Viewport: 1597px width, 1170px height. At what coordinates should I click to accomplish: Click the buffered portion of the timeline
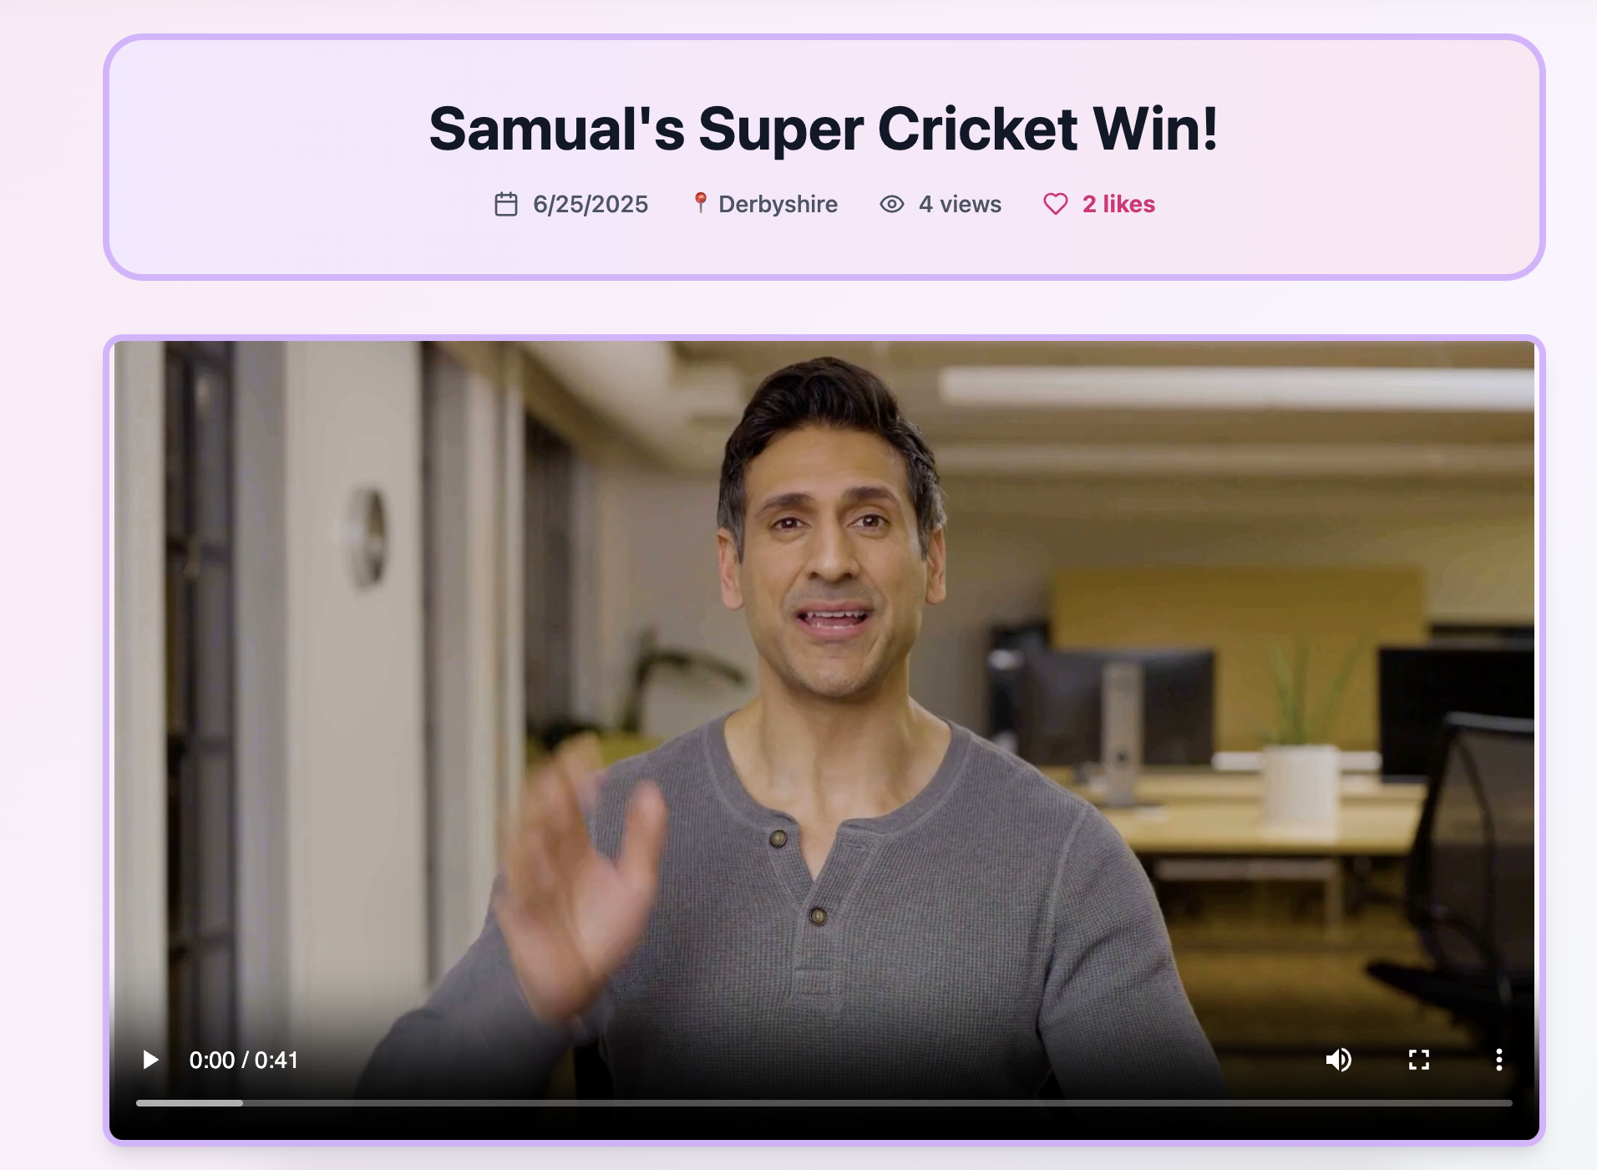(x=190, y=1103)
